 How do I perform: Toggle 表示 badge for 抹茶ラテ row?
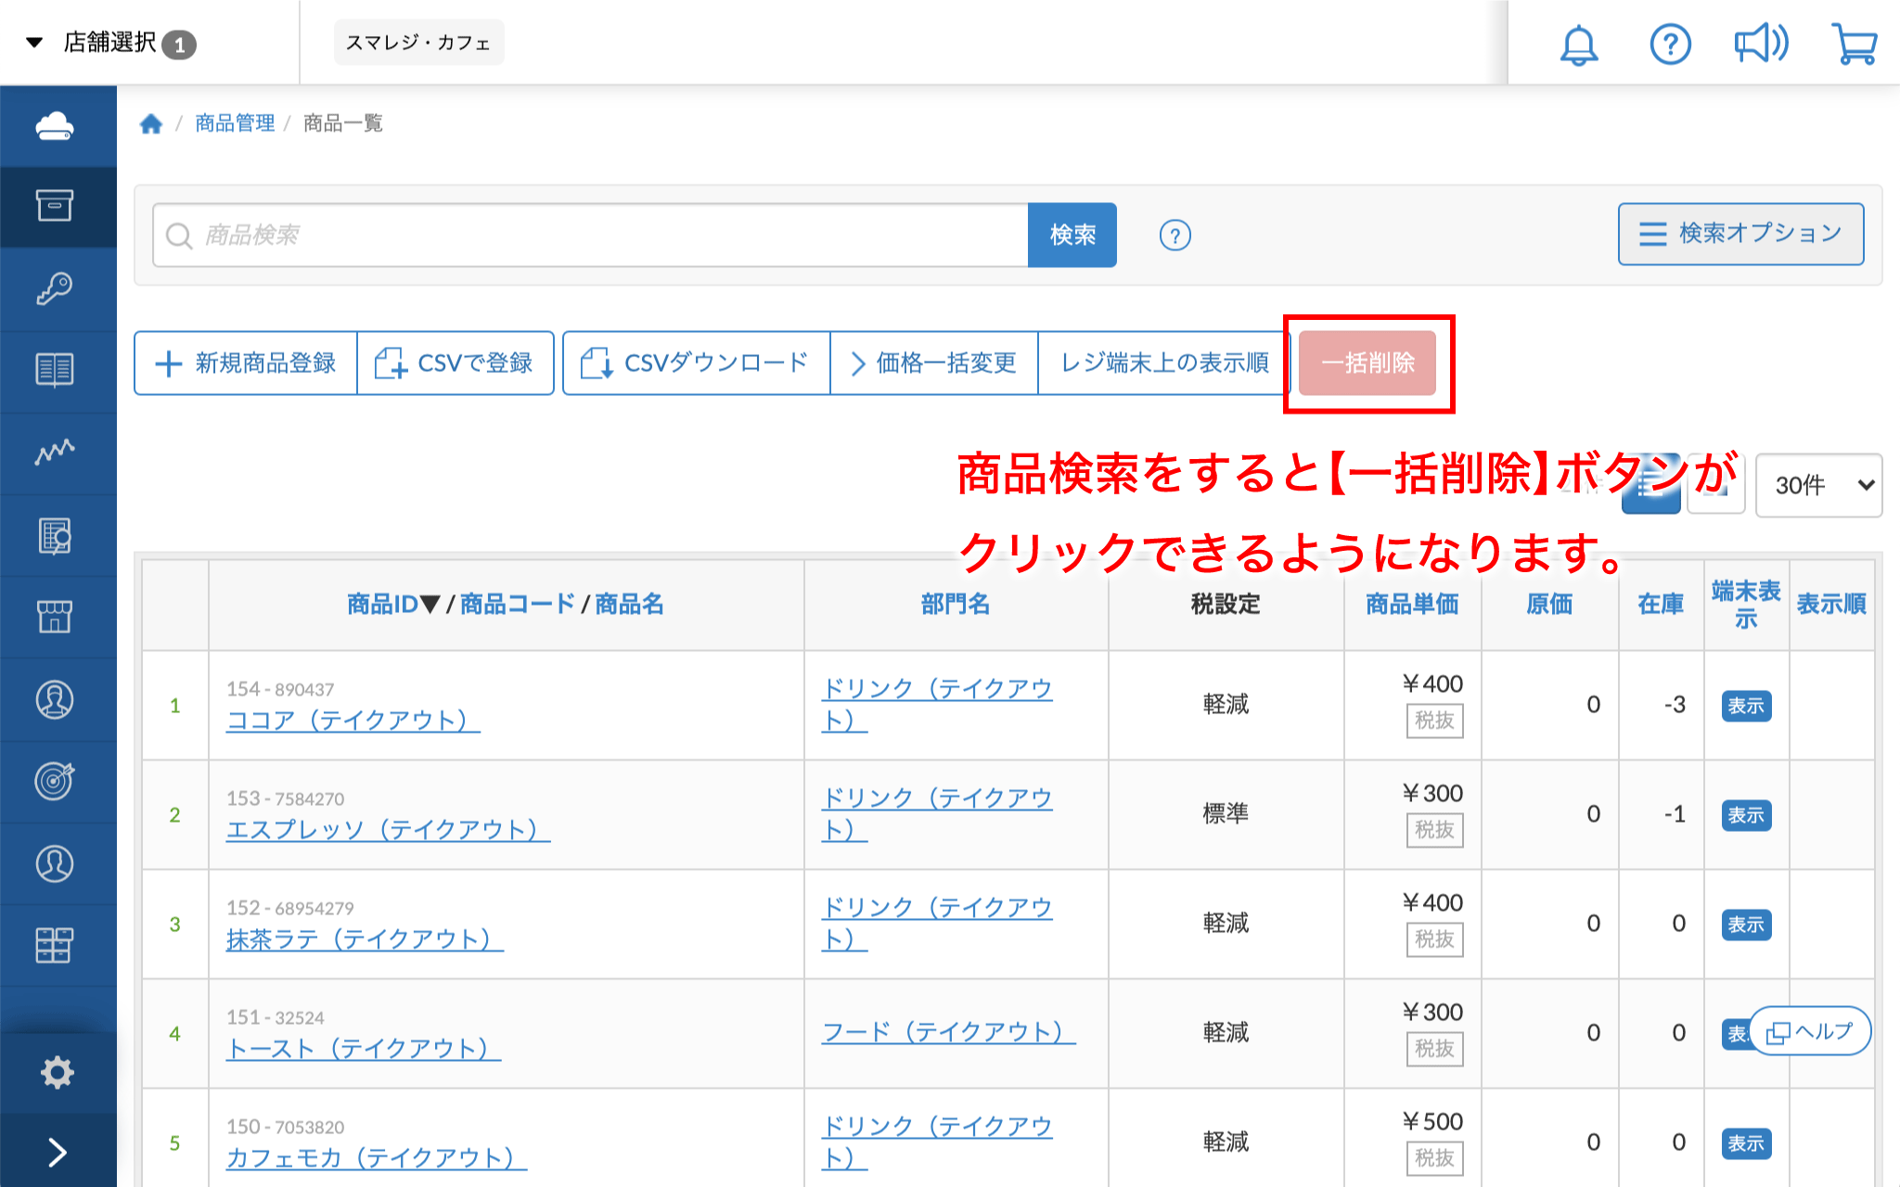1745,925
